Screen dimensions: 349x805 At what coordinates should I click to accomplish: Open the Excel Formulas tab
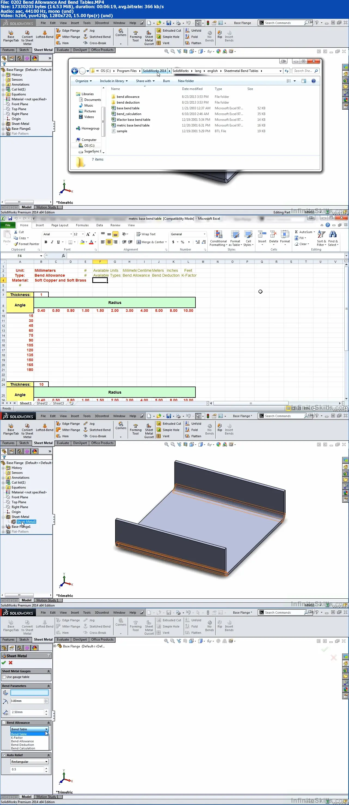[x=82, y=225]
